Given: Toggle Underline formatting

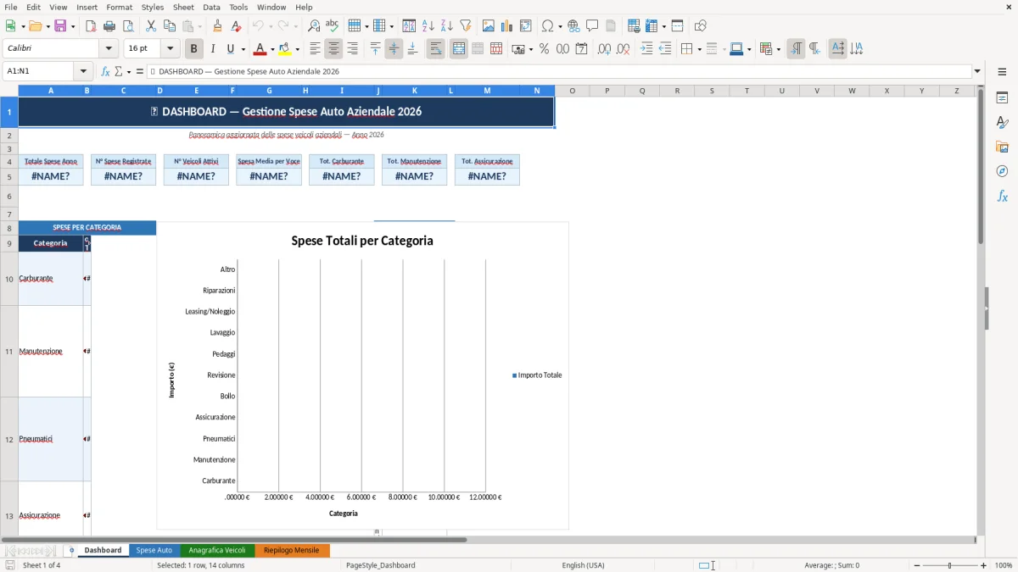Looking at the screenshot, I should click(230, 49).
